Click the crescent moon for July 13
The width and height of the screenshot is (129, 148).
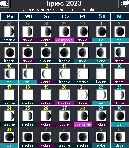pyautogui.click(x=64, y=74)
